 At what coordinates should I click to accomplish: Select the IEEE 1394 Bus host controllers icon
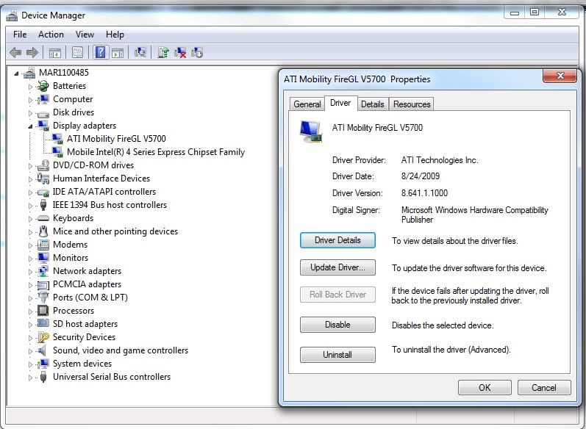point(43,205)
